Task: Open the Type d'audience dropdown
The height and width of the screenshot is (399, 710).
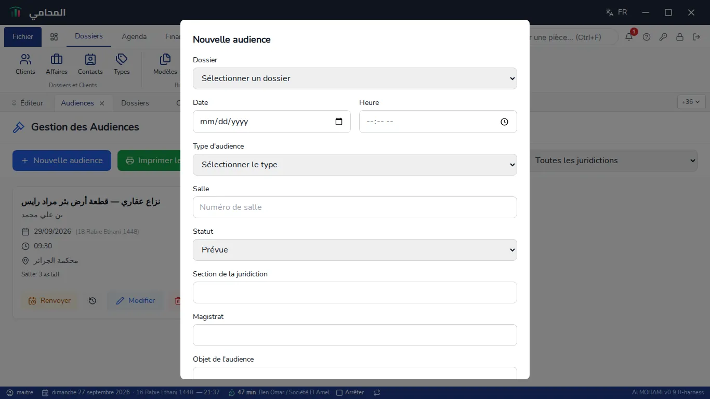Action: click(x=355, y=165)
